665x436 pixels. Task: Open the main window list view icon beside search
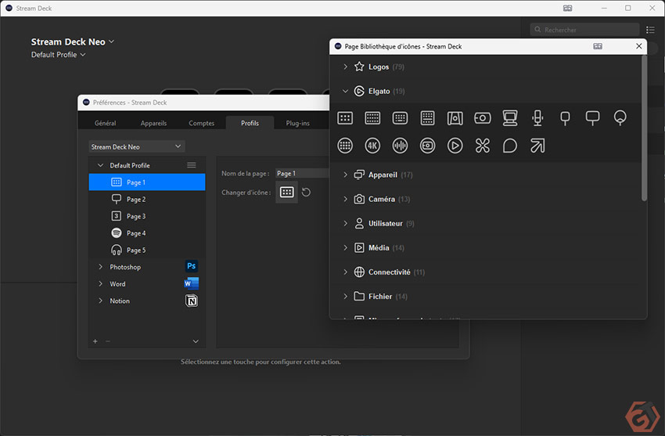point(650,30)
